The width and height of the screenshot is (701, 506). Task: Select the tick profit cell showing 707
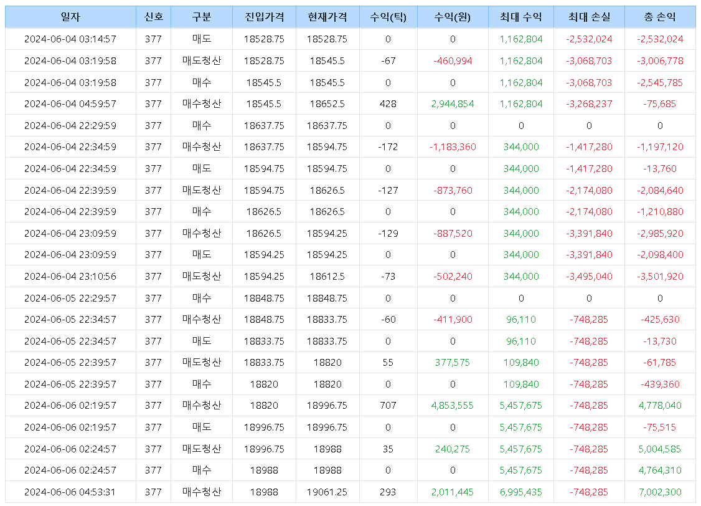pos(388,406)
